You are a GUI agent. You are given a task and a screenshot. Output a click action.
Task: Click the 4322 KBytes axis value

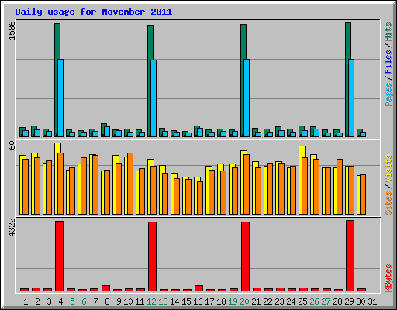point(12,228)
